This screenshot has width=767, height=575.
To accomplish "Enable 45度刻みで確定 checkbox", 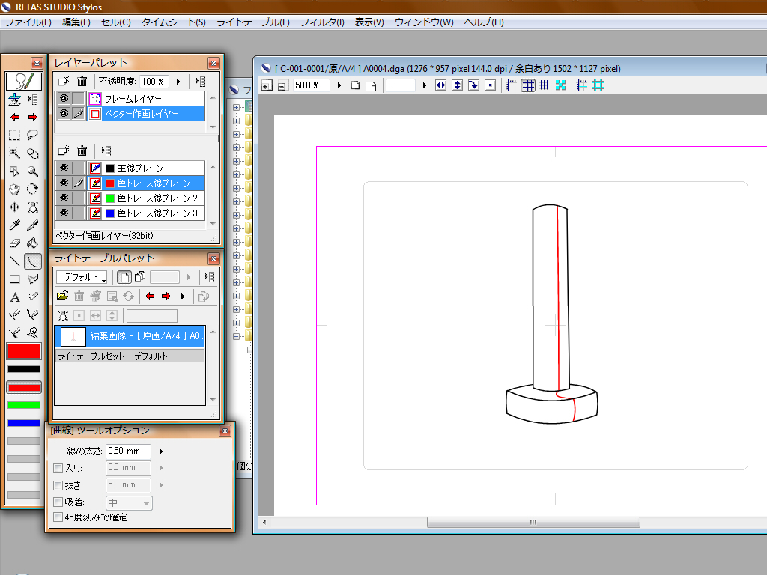I will tap(58, 517).
